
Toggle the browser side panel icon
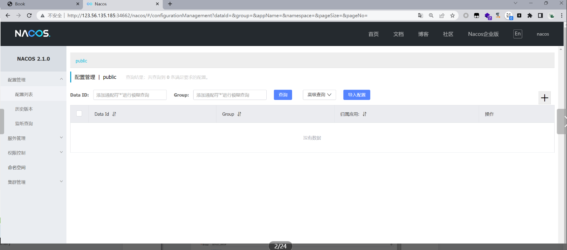coord(540,16)
